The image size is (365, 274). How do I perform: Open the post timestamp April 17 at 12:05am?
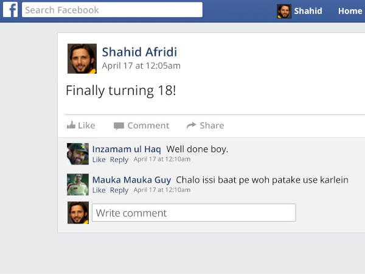(x=141, y=66)
